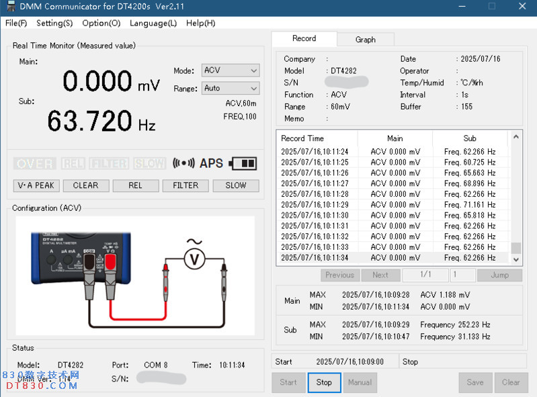Click the continuity buzzer sound icon
This screenshot has height=397, width=537.
click(x=183, y=163)
